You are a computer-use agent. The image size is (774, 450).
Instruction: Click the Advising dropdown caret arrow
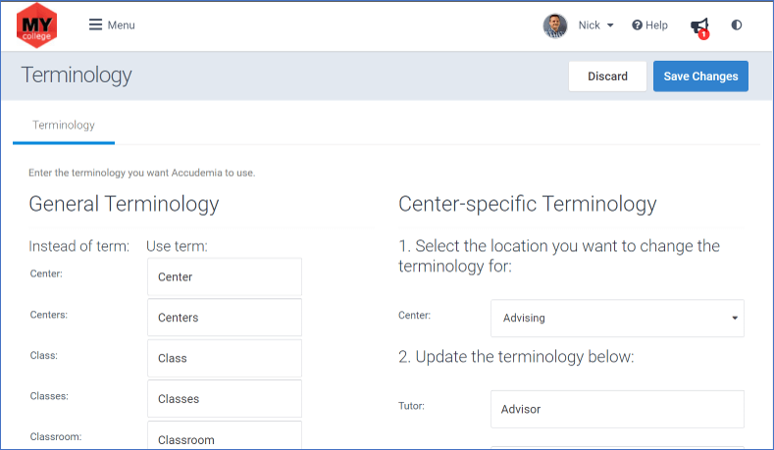click(735, 319)
